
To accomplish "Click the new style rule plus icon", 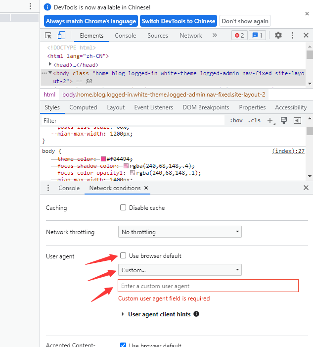I will pos(270,120).
